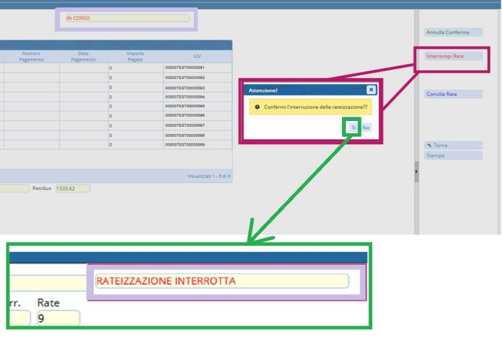Close the Attenzione dialog with X
This screenshot has height=343, width=502.
[x=371, y=90]
